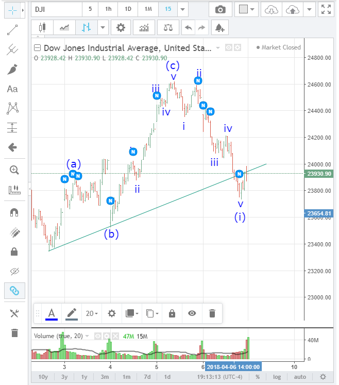Hide the selected drawing with eye icon
339x385 pixels.
192,313
